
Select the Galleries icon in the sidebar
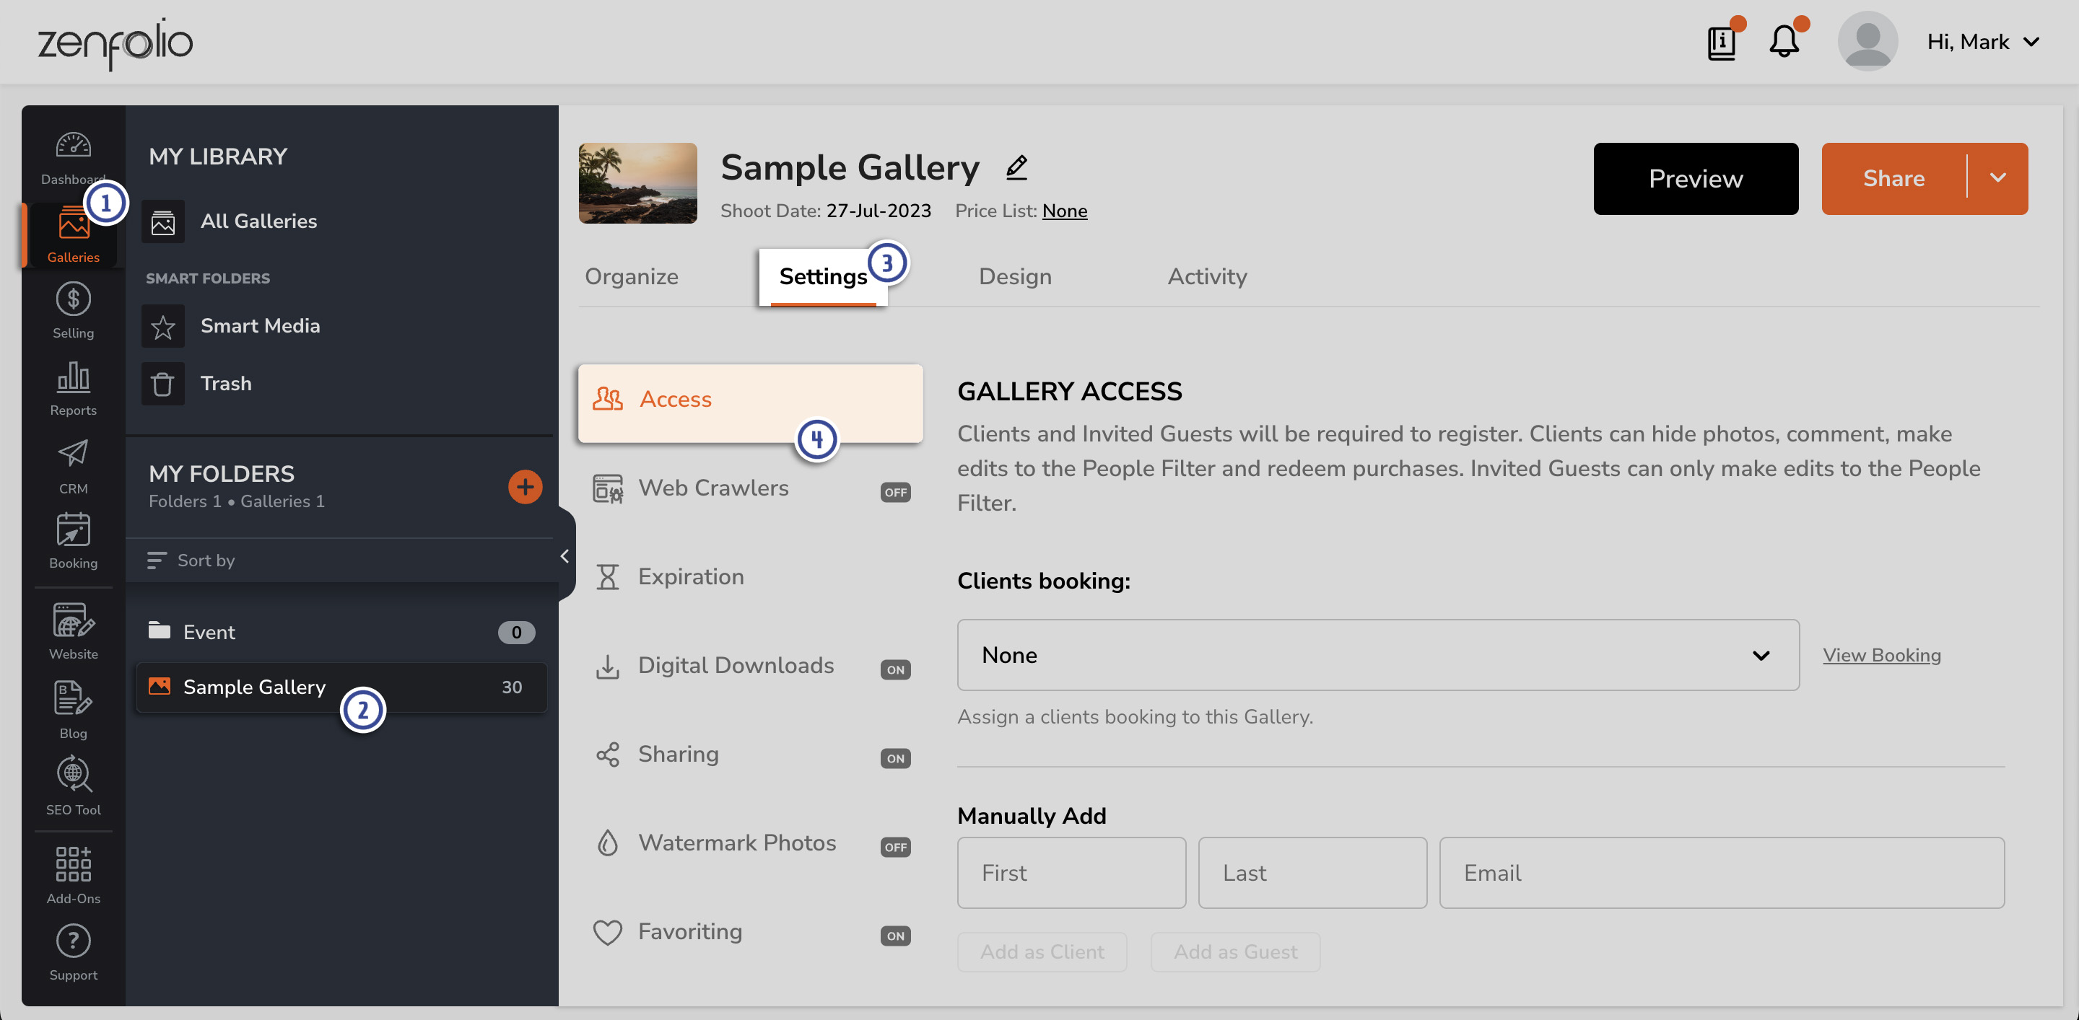(73, 234)
